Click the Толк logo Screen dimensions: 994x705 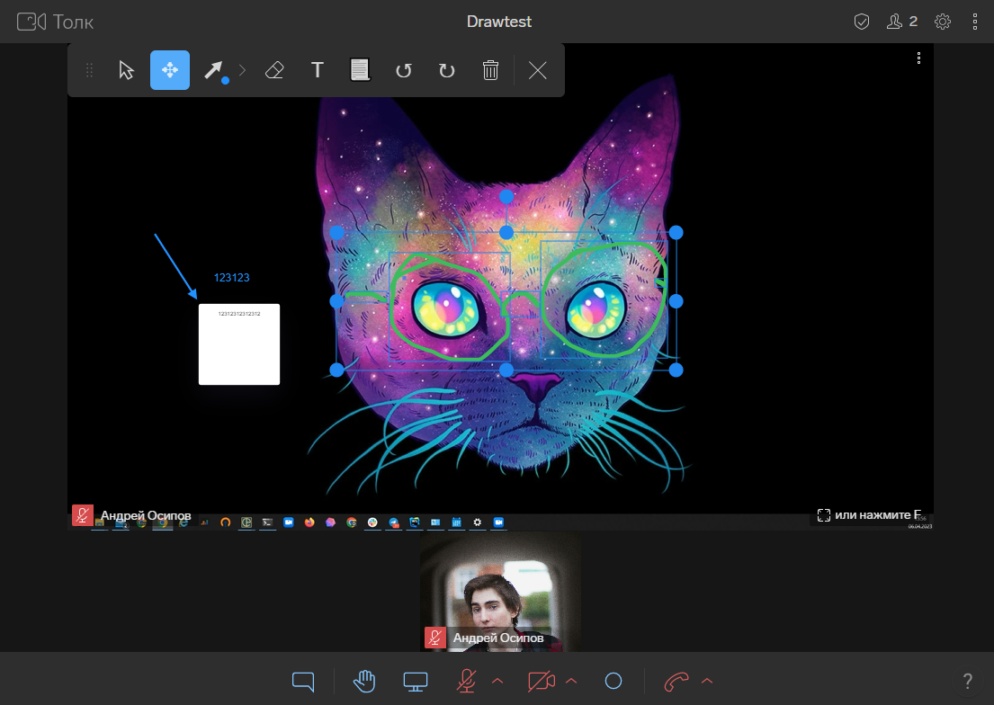(x=56, y=22)
